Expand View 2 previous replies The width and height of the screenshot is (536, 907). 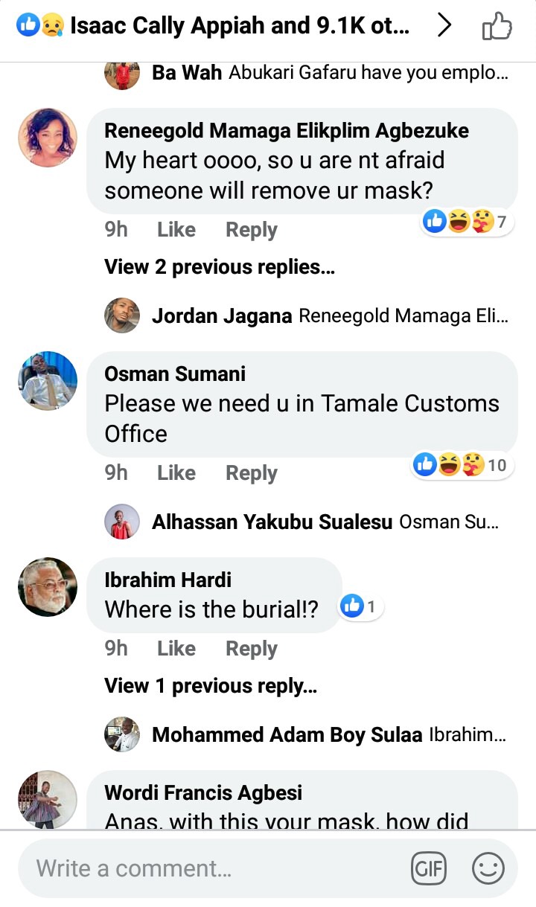(x=220, y=267)
